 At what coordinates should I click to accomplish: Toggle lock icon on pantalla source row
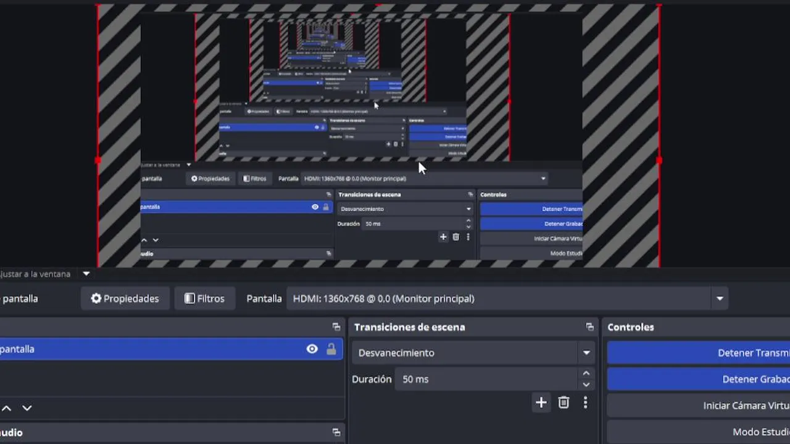pyautogui.click(x=331, y=349)
